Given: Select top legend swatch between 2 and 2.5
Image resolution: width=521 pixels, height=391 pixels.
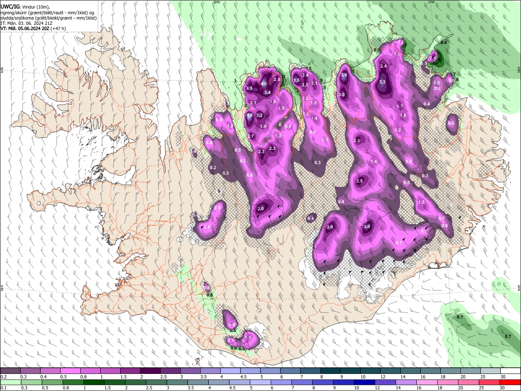Looking at the screenshot, I should pos(150,371).
